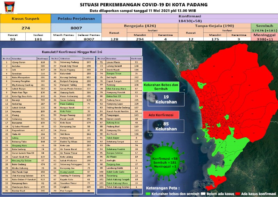Click the recovered count '17476 (+181)'
The height and width of the screenshot is (197, 278).
[x=264, y=30]
